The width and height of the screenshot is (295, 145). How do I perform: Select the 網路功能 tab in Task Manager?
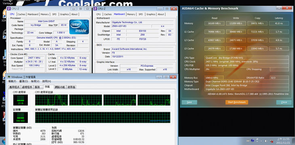coord(60,87)
